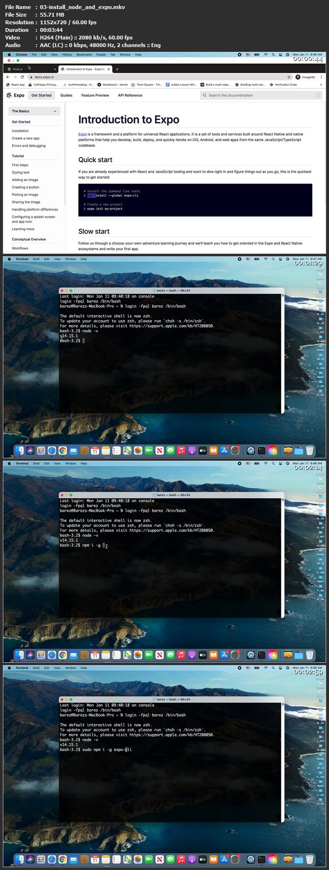
Task: Open the API Reference docs tab
Action: [130, 95]
